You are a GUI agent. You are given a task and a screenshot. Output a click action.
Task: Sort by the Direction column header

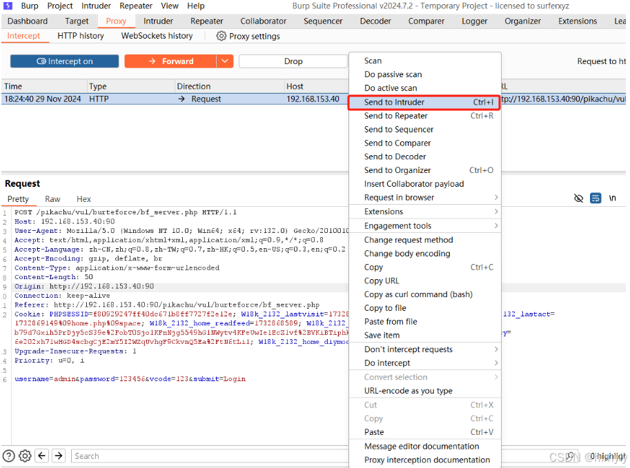click(x=229, y=86)
